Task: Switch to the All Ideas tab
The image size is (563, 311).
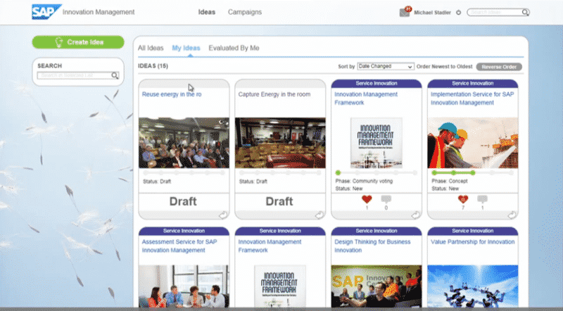Action: [151, 48]
